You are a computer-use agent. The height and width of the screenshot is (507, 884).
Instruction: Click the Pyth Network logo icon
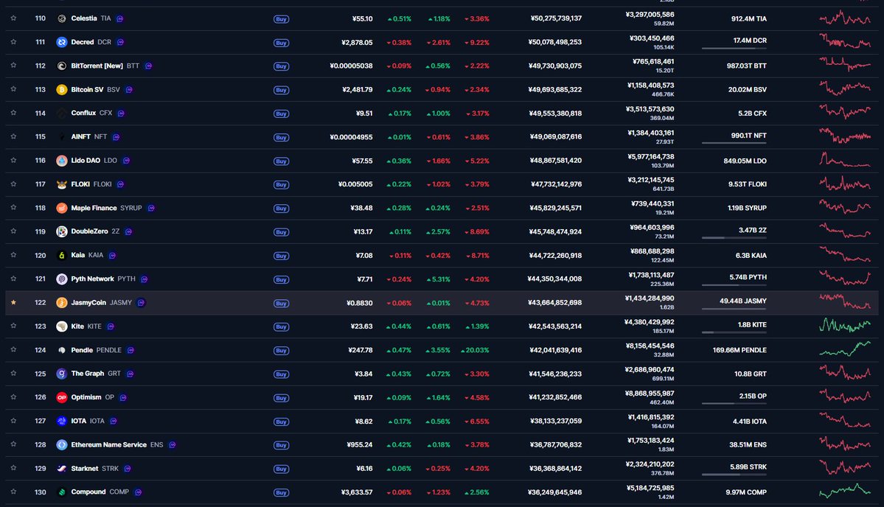coord(62,279)
